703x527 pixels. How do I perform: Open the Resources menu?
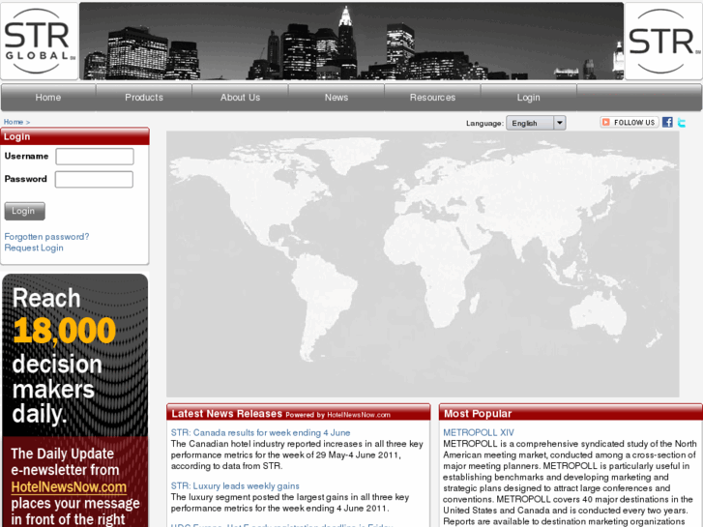(432, 98)
